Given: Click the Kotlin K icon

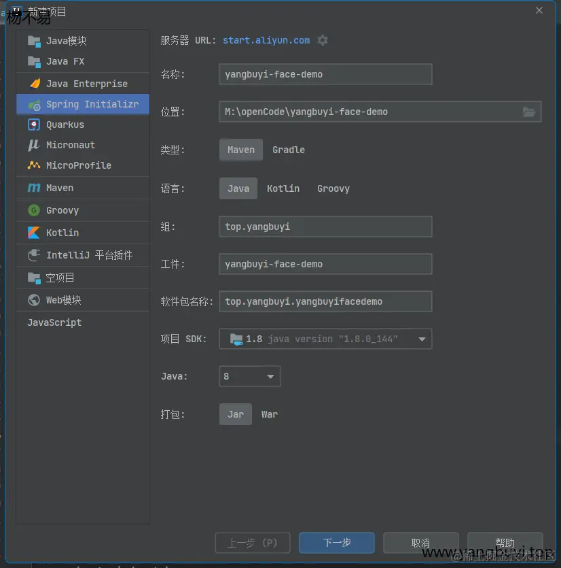Looking at the screenshot, I should pyautogui.click(x=34, y=233).
